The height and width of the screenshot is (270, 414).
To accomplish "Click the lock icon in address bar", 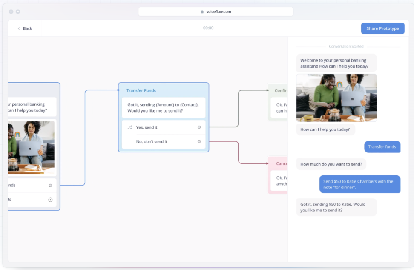I will click(202, 12).
